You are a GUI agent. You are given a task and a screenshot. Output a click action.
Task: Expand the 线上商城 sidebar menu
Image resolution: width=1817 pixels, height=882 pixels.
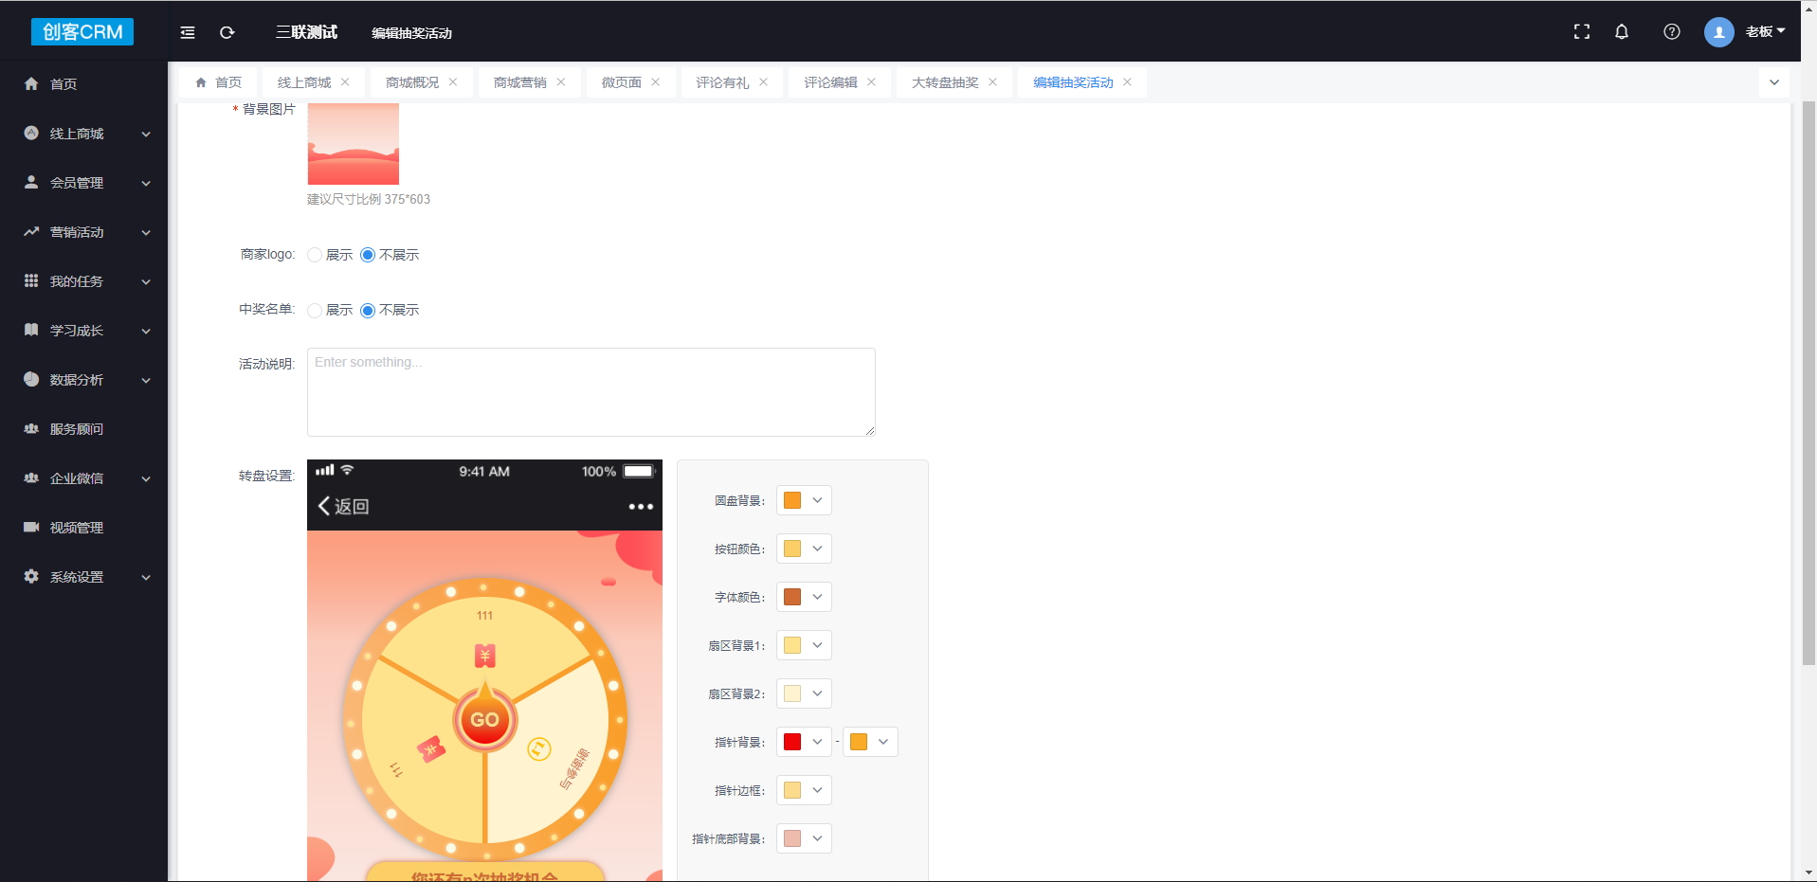[146, 134]
